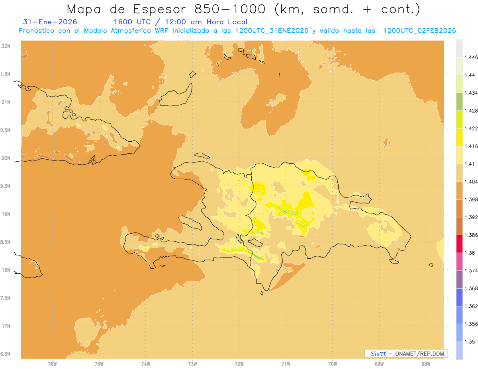Pick the purple legend color swatch
The width and height of the screenshot is (478, 369).
click(x=459, y=279)
